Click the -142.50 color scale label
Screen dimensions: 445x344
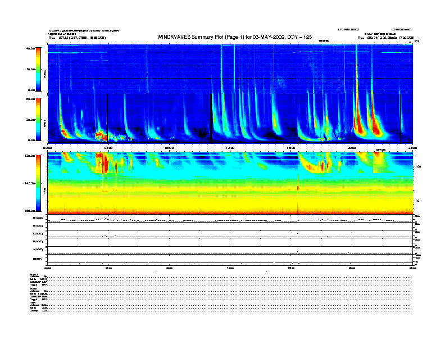coord(29,183)
